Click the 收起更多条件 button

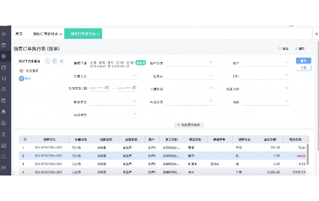[189, 125]
